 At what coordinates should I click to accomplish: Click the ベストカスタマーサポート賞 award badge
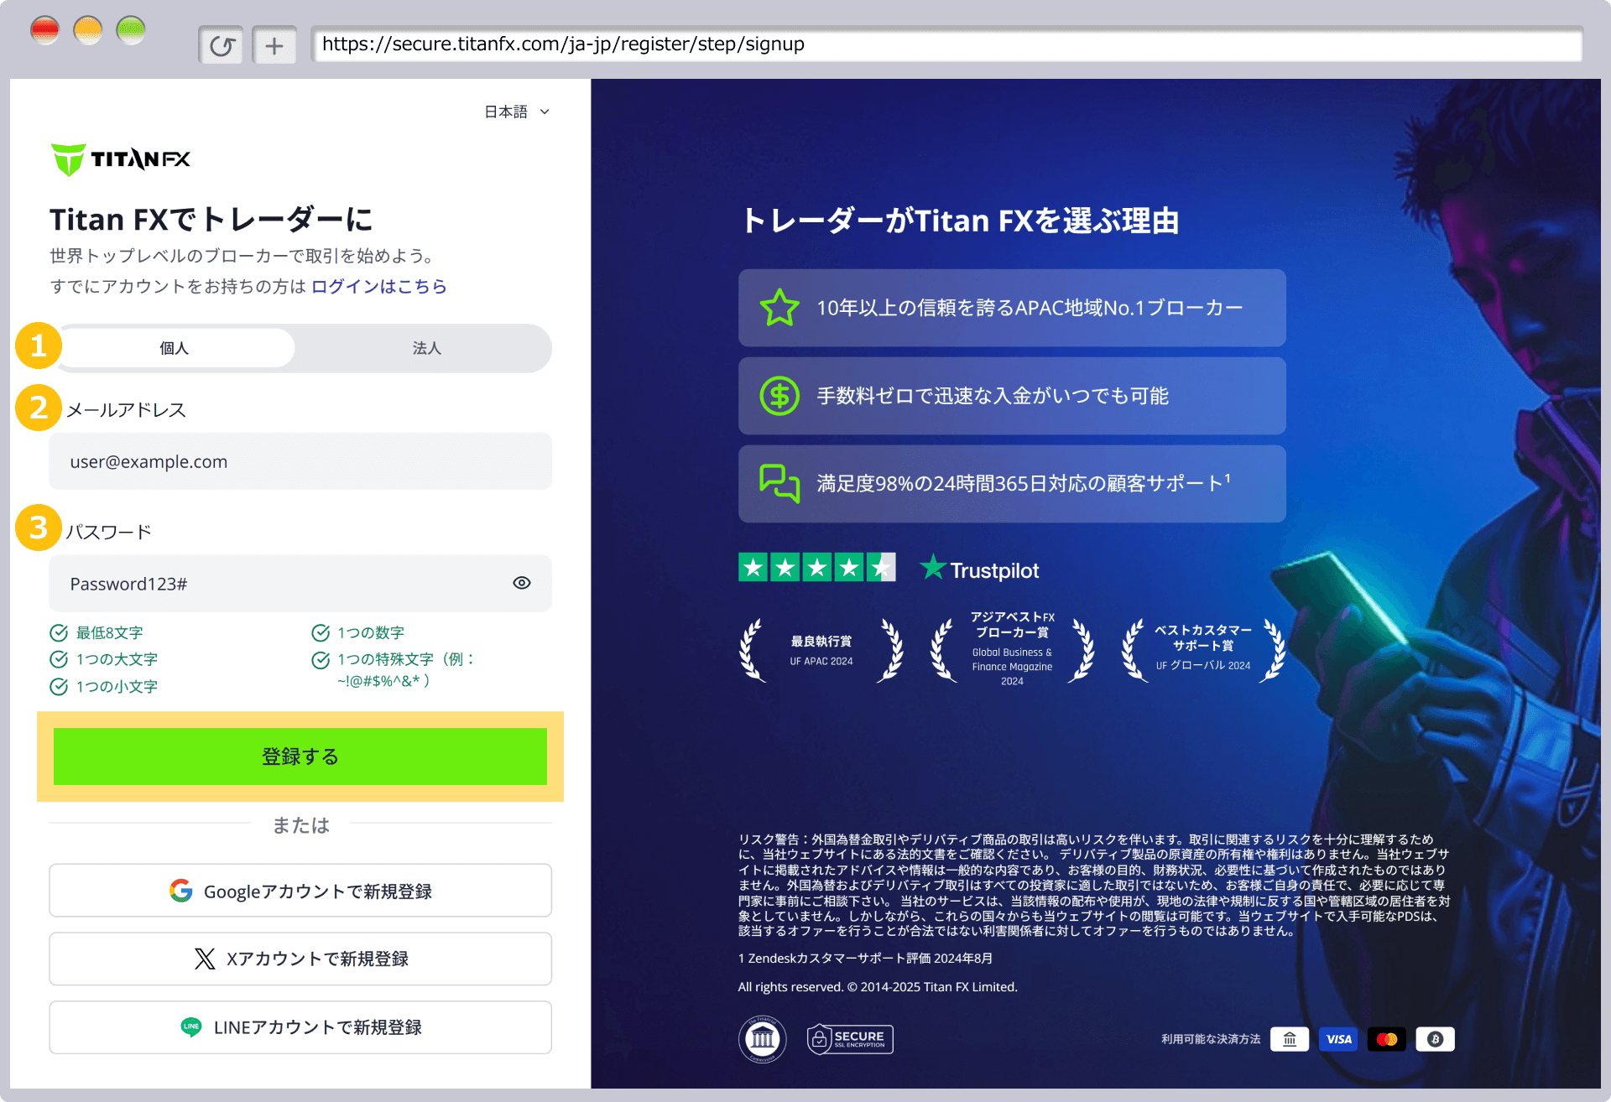point(1203,650)
